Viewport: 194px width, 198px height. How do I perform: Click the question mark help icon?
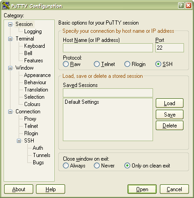pos(181,5)
